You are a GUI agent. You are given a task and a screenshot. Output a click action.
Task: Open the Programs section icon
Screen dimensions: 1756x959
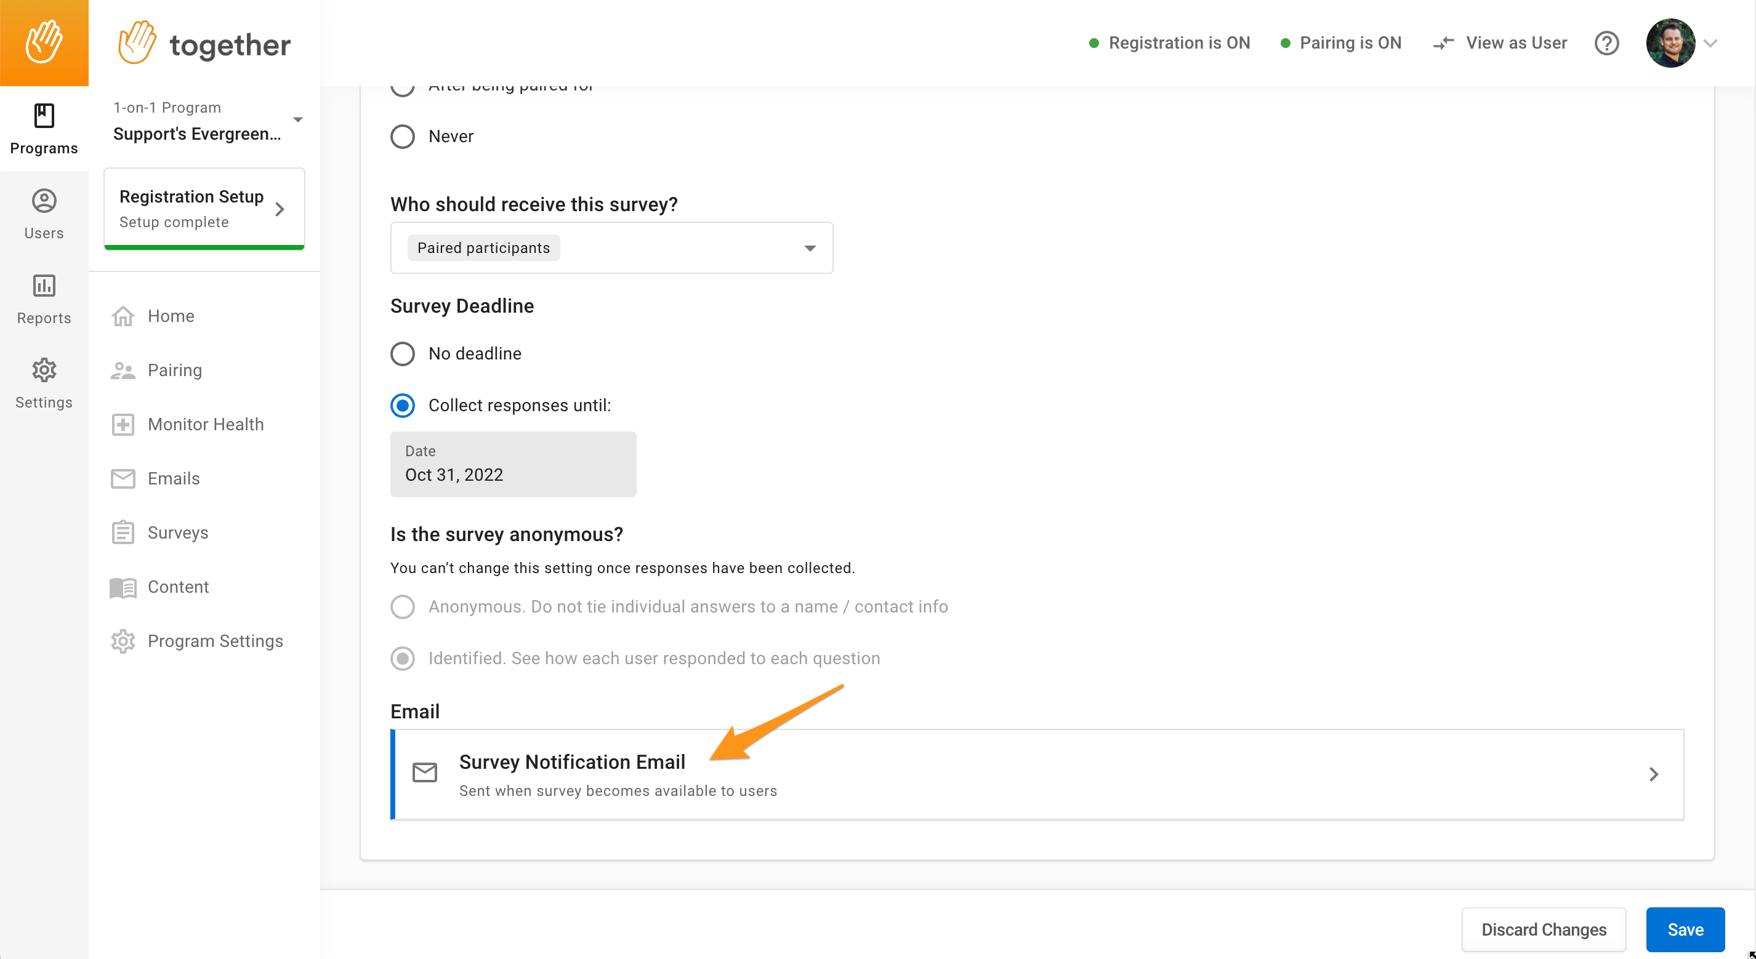[x=44, y=116]
